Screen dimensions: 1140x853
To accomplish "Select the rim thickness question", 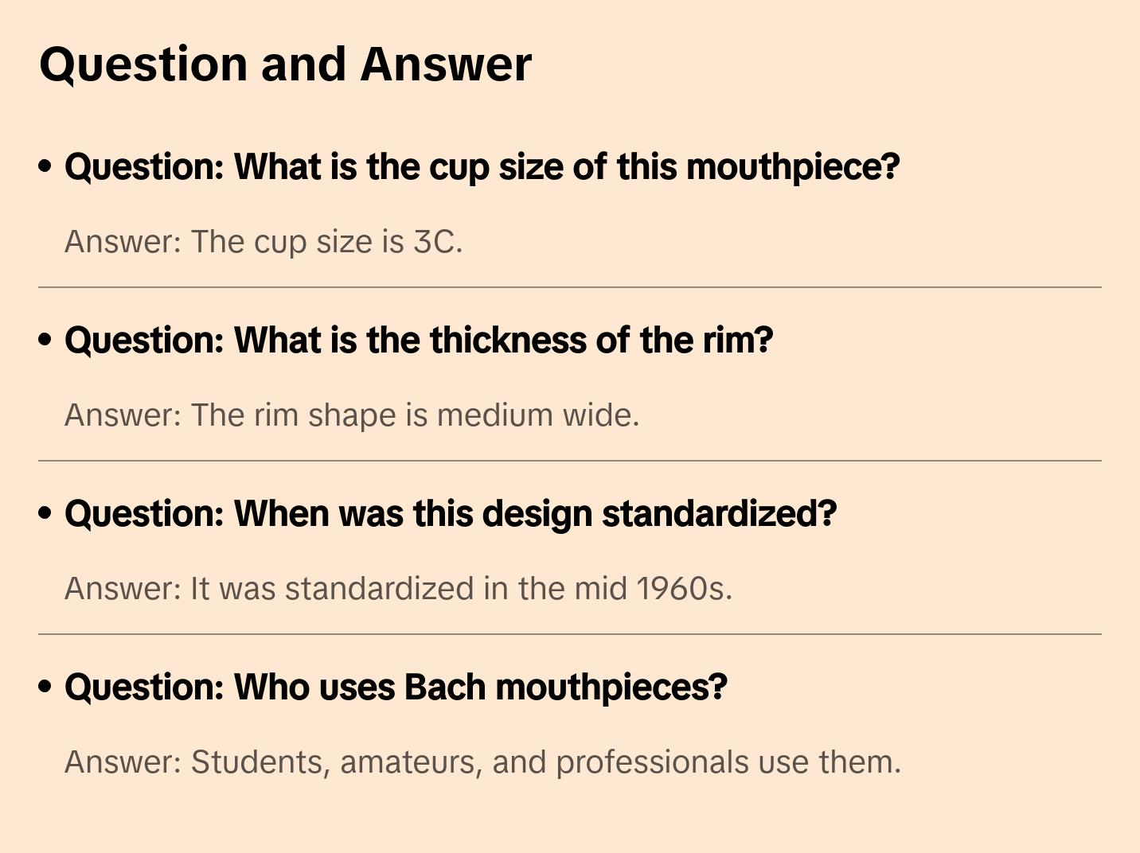I will [x=419, y=341].
